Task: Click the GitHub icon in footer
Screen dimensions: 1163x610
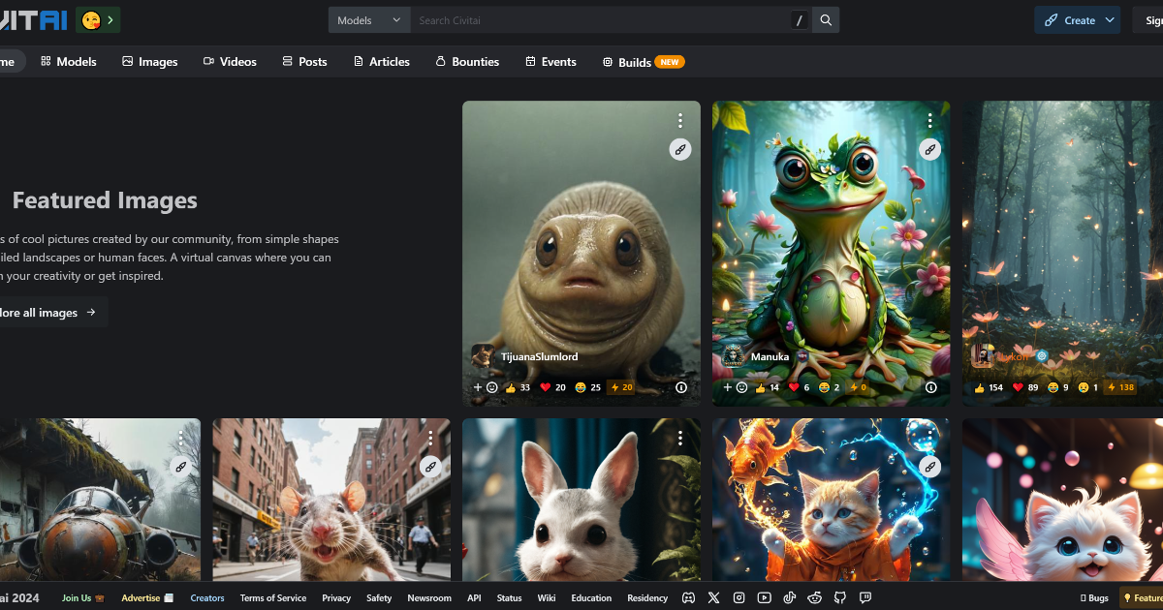Action: [x=840, y=598]
